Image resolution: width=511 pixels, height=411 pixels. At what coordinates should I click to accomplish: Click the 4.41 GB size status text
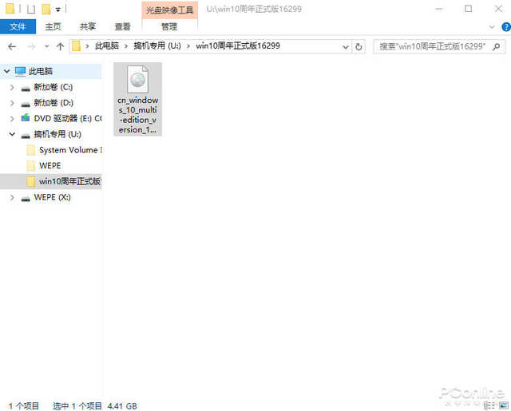[122, 405]
